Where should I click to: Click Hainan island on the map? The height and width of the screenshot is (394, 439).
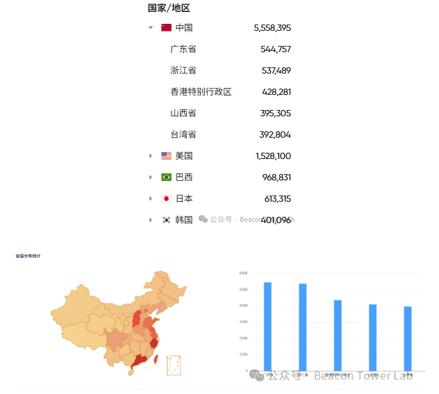[131, 373]
